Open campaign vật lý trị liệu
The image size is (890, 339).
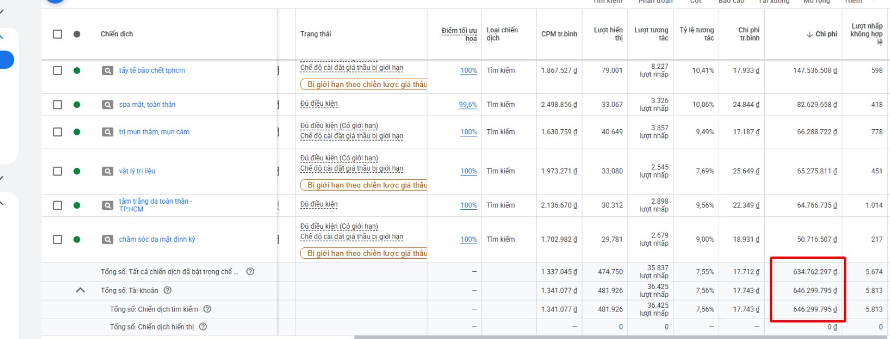tap(137, 171)
